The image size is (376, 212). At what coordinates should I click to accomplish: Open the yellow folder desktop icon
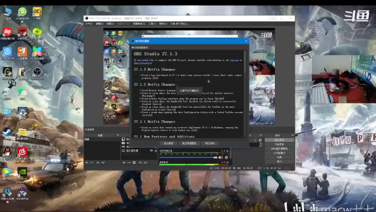pos(22,134)
